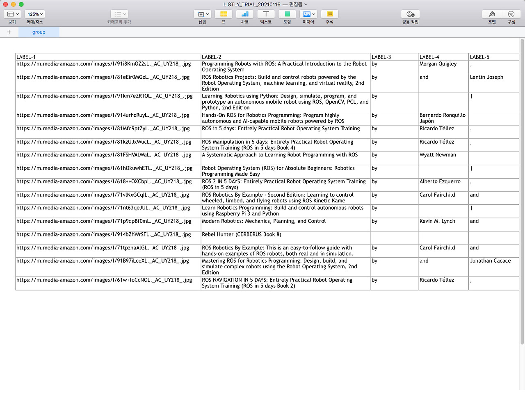Select "Hands-On ROS for Robotics Programming" cell
Viewport: 525px width, 399px height.
pyautogui.click(x=285, y=118)
